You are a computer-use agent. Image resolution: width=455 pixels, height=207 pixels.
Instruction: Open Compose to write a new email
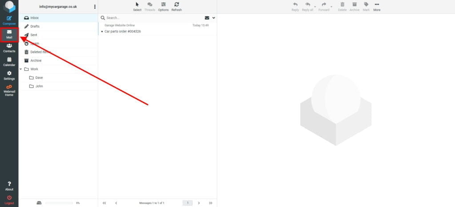coord(9,20)
